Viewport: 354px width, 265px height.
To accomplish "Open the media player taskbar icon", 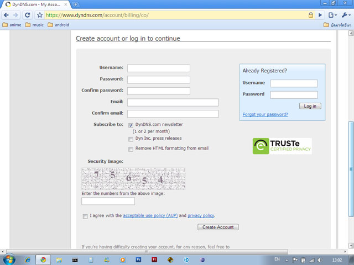I will (x=123, y=260).
